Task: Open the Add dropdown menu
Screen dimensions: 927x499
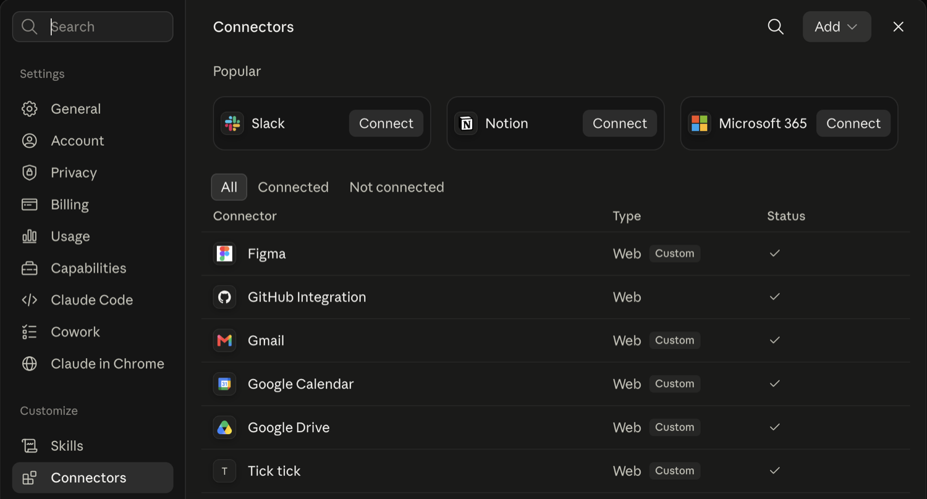Action: (837, 27)
